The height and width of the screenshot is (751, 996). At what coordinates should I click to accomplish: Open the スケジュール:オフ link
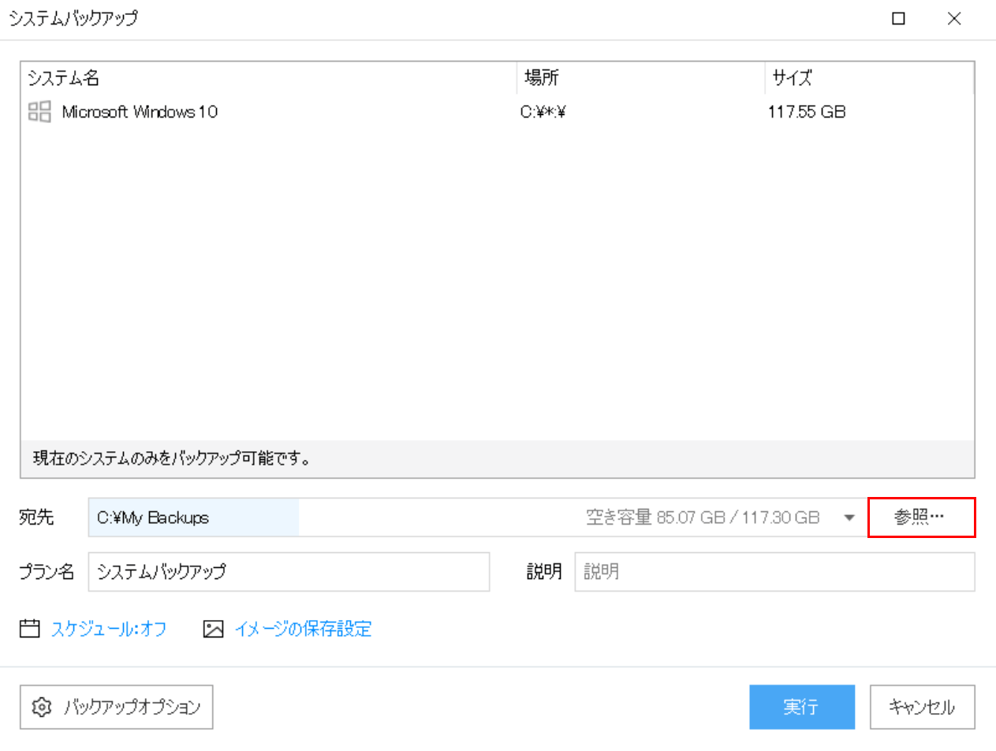109,629
